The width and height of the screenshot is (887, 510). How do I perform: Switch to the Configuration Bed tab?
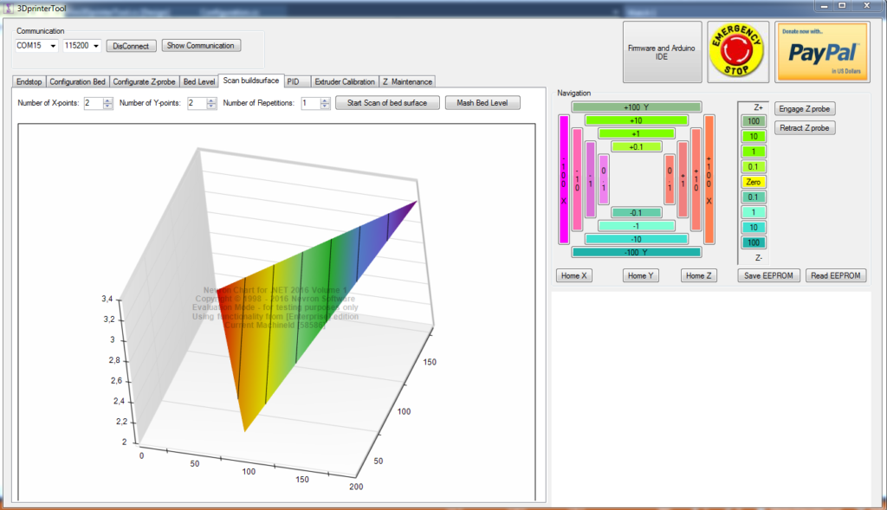(77, 81)
